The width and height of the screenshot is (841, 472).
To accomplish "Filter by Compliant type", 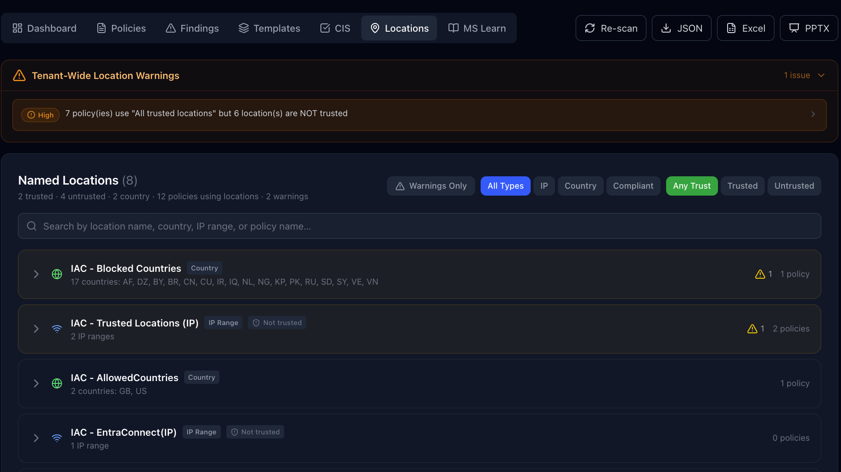I will point(633,186).
